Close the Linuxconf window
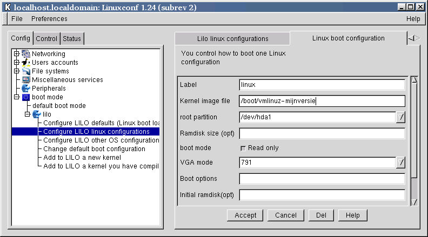The width and height of the screenshot is (428, 237). [x=420, y=7]
